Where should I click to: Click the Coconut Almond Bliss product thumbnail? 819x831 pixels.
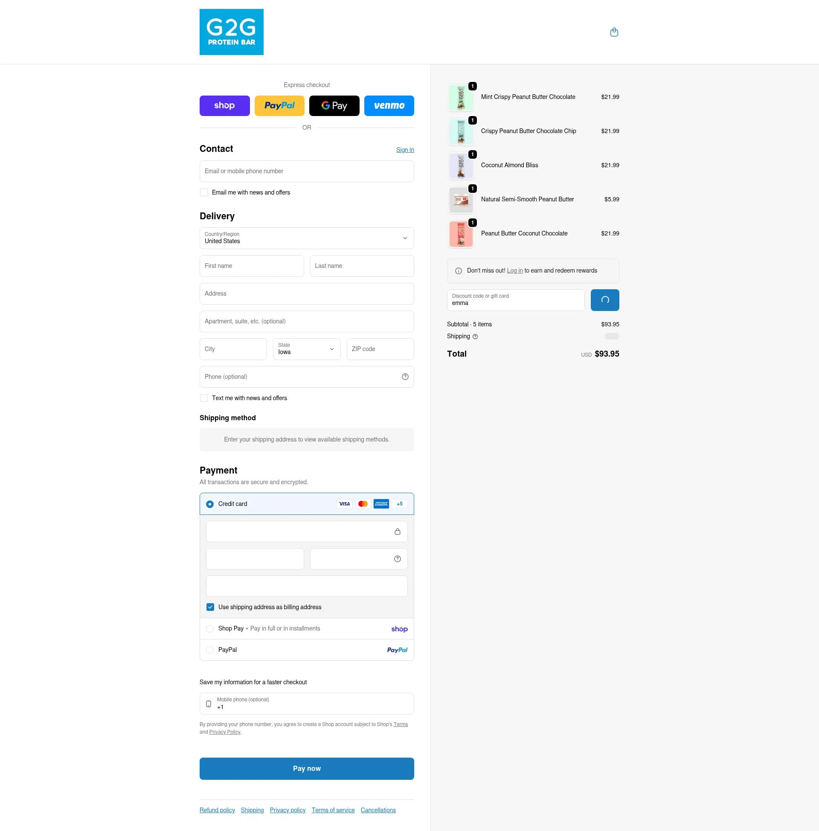[461, 166]
